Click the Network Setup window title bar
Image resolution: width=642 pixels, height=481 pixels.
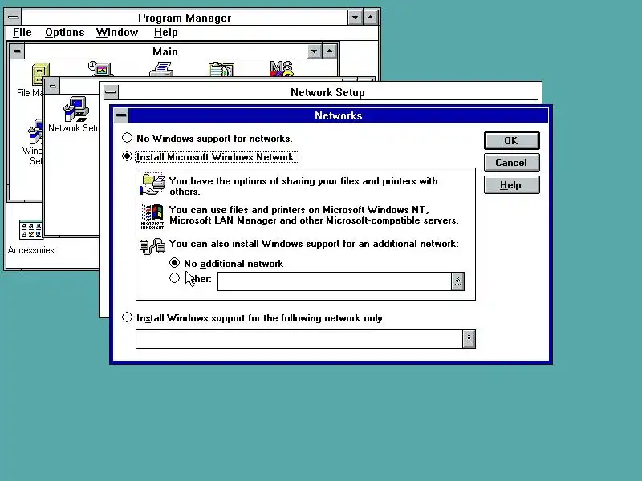click(327, 92)
